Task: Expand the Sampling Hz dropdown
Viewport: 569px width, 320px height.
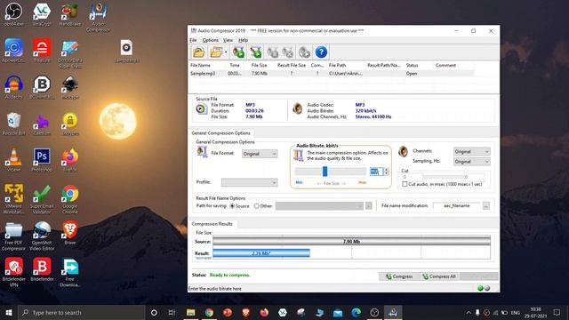Action: point(472,162)
